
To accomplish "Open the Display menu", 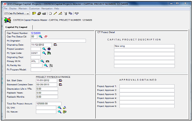I will coord(13,8).
